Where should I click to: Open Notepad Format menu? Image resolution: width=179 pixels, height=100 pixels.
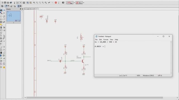tap(106, 39)
